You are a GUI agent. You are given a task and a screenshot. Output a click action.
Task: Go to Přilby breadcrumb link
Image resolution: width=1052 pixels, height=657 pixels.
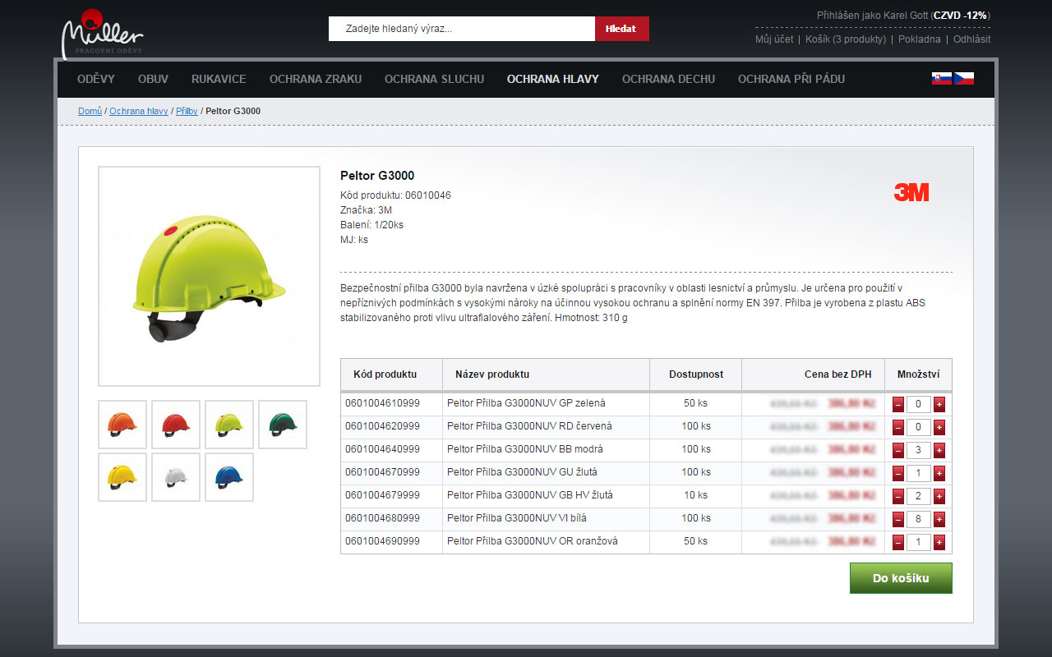pyautogui.click(x=187, y=111)
